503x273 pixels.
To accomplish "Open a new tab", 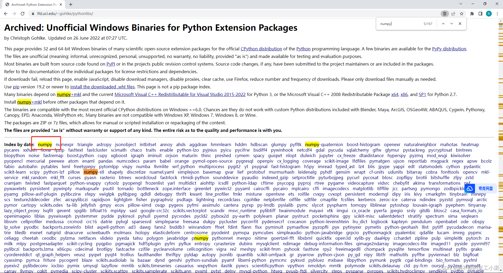I will (x=71, y=4).
